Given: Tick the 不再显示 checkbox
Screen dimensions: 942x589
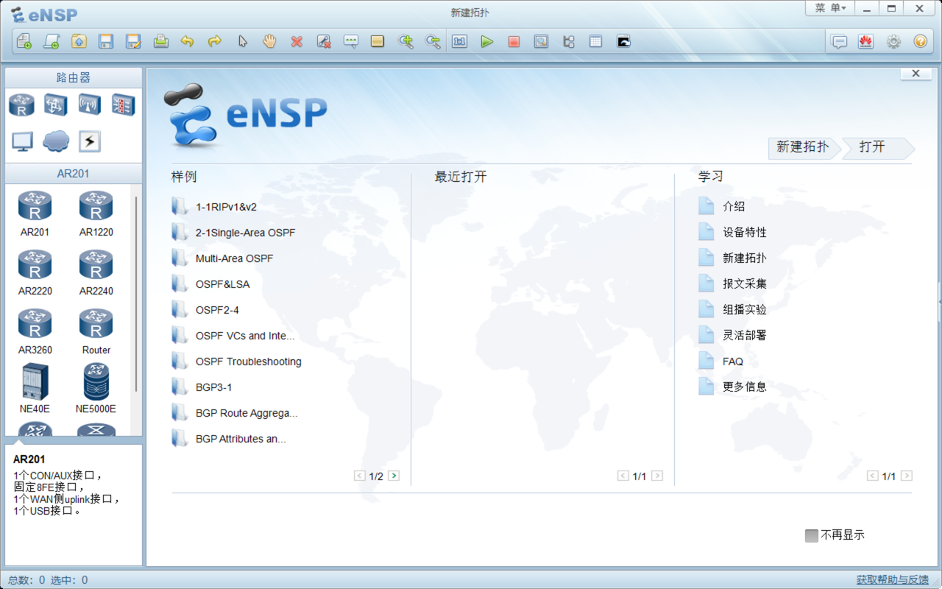Looking at the screenshot, I should (812, 535).
